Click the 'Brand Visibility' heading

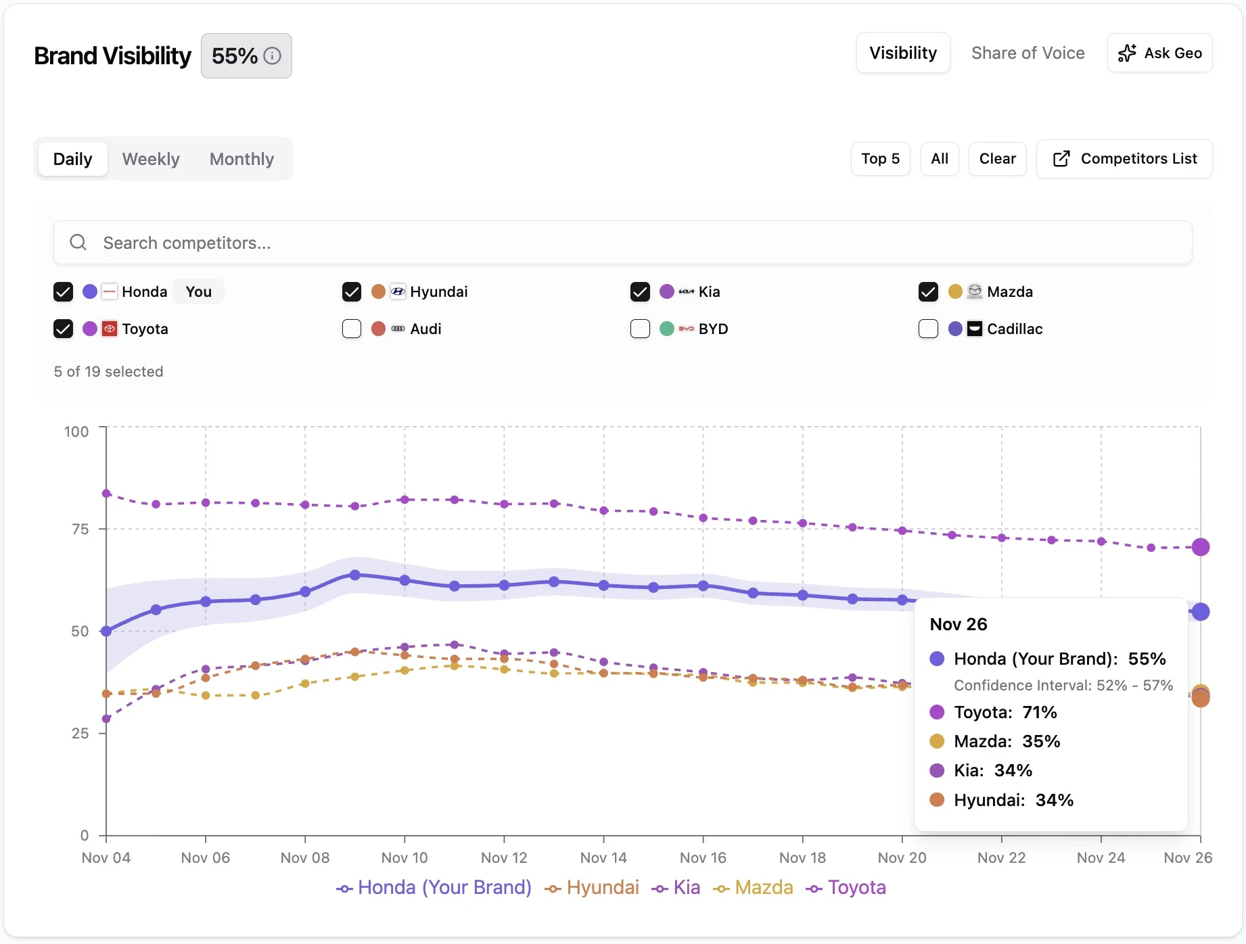click(113, 55)
